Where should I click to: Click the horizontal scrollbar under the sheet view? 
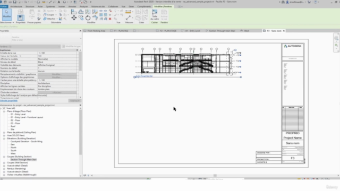click(x=215, y=176)
